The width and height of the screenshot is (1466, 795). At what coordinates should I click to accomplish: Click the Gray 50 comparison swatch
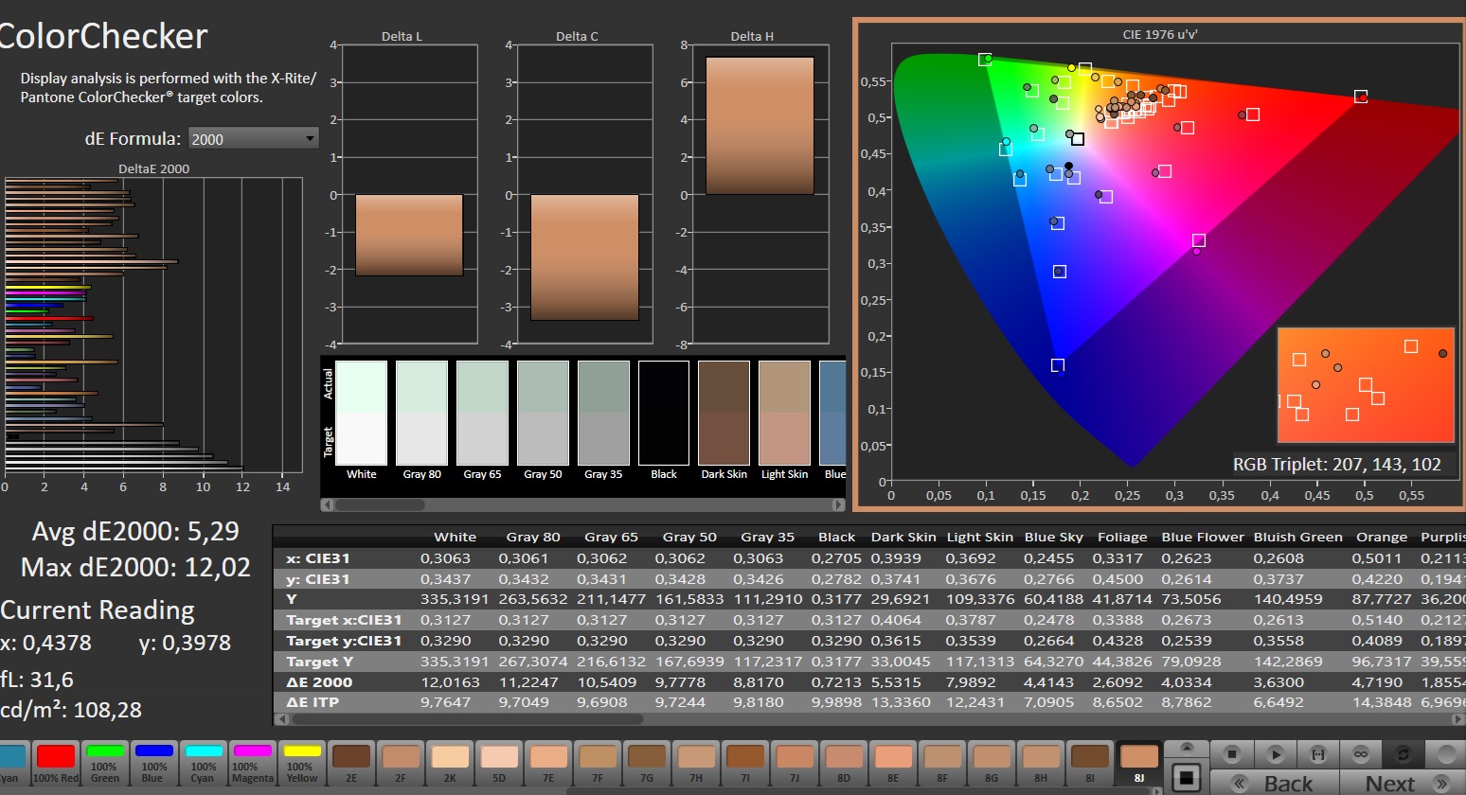coord(543,414)
